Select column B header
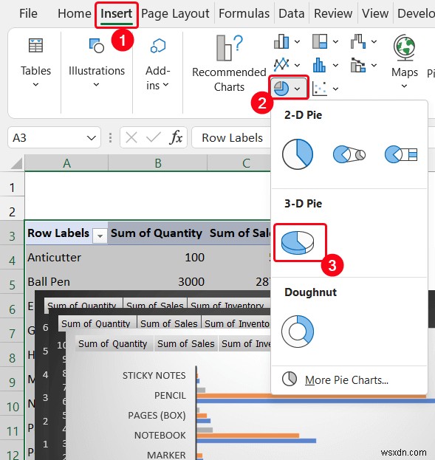The image size is (435, 460). pyautogui.click(x=158, y=163)
